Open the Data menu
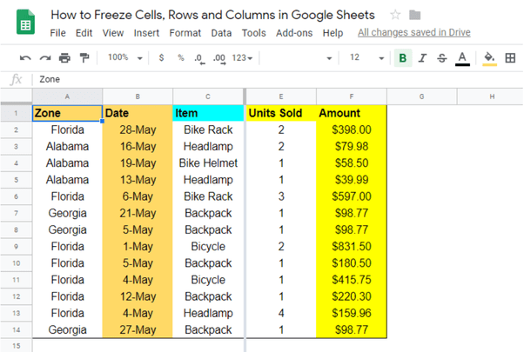 tap(221, 33)
